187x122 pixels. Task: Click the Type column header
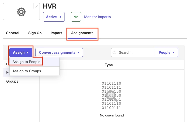click(x=109, y=65)
